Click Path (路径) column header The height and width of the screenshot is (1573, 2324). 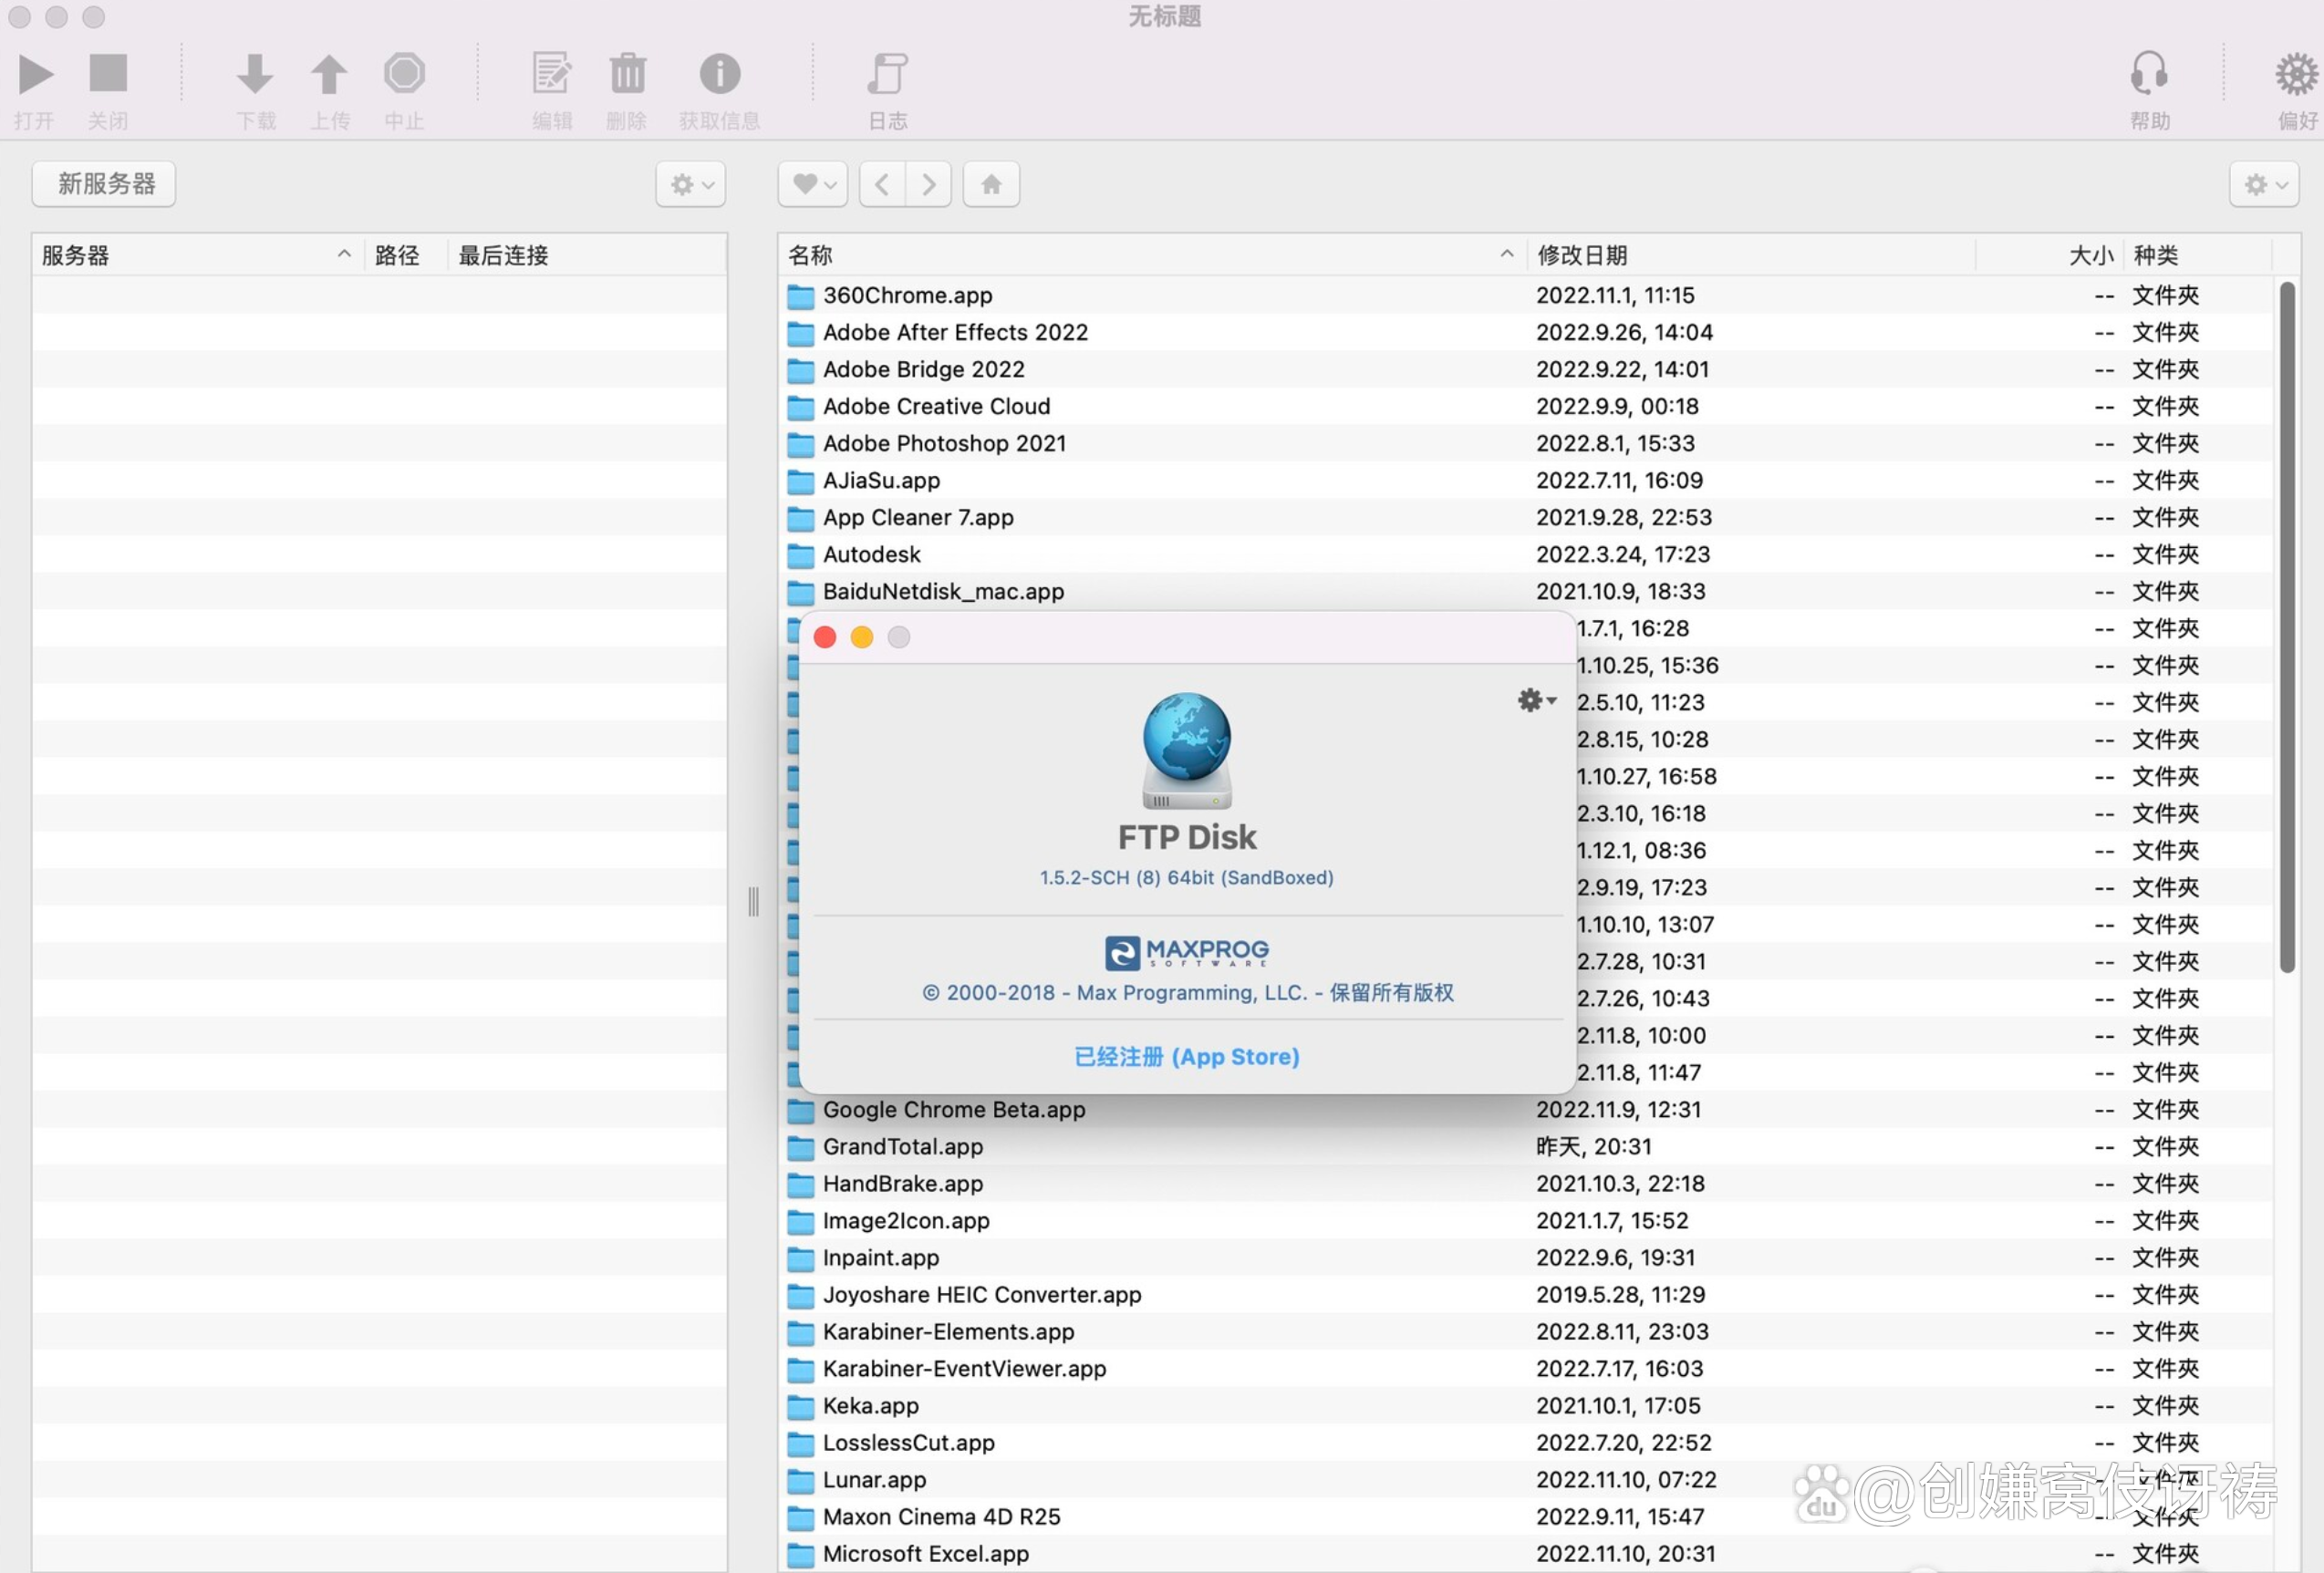click(x=404, y=255)
